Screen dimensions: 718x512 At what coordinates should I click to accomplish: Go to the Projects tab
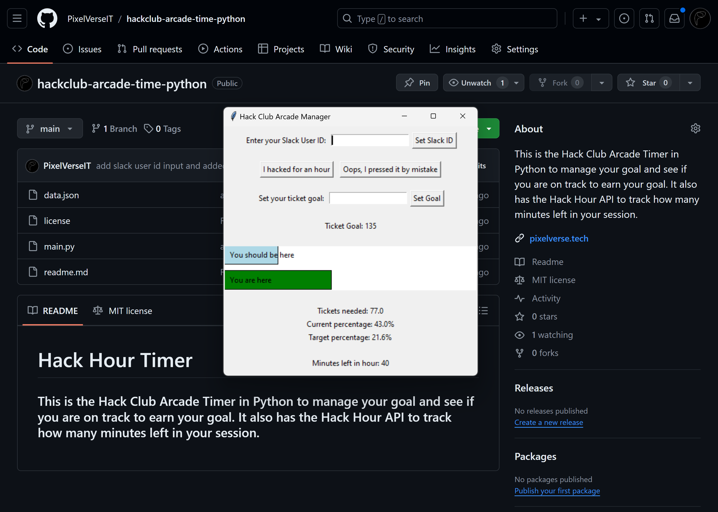tap(281, 49)
